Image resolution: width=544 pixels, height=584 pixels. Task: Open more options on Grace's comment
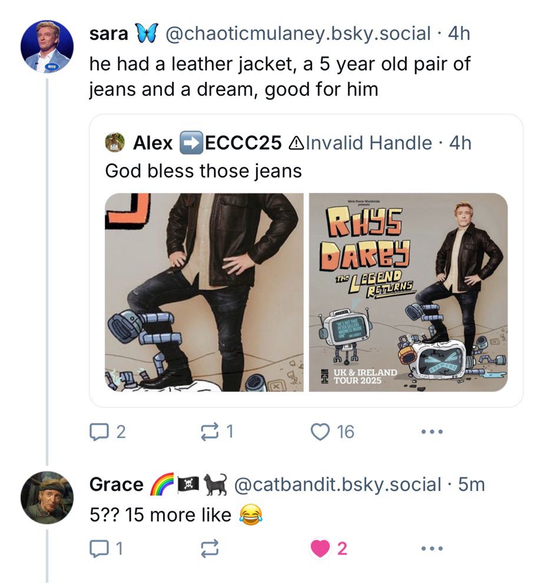tap(432, 548)
